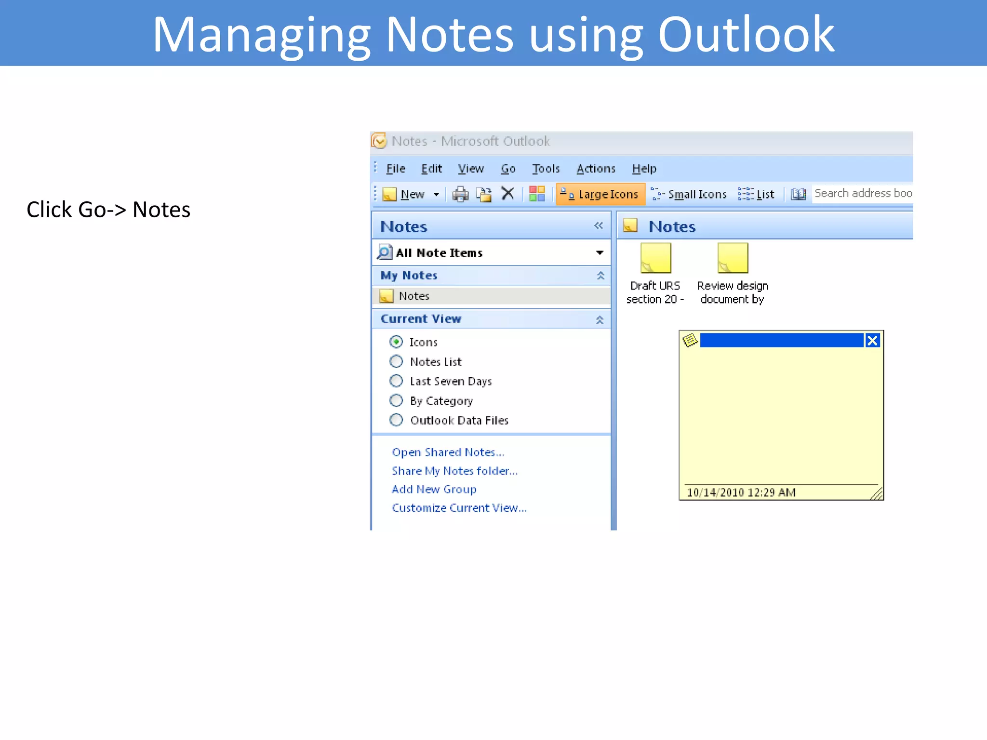
Task: Select the Notes List radio button
Action: (396, 361)
